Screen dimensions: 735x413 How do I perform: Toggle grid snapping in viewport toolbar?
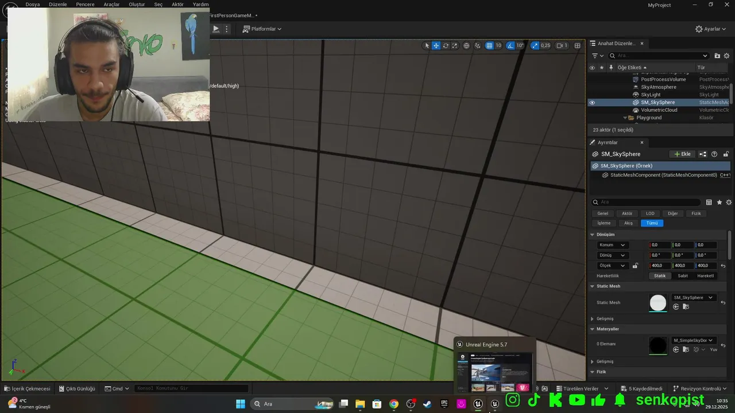pyautogui.click(x=489, y=45)
